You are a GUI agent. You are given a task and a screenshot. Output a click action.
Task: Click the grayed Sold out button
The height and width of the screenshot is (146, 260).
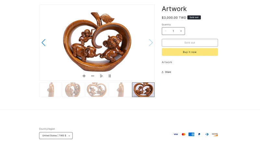(190, 43)
